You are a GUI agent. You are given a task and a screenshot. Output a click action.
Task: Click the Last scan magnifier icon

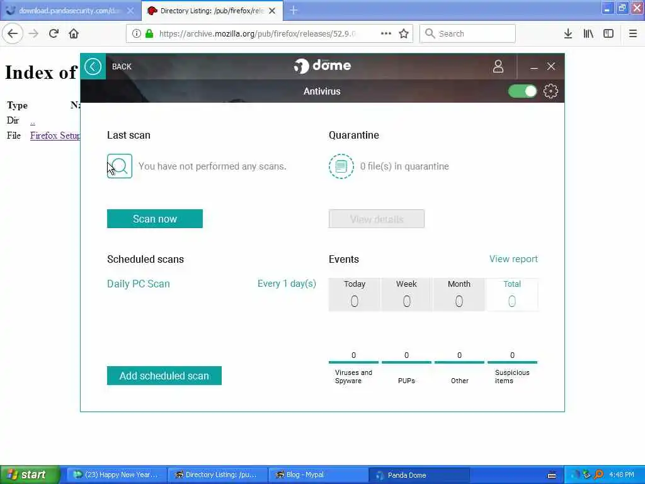click(120, 166)
